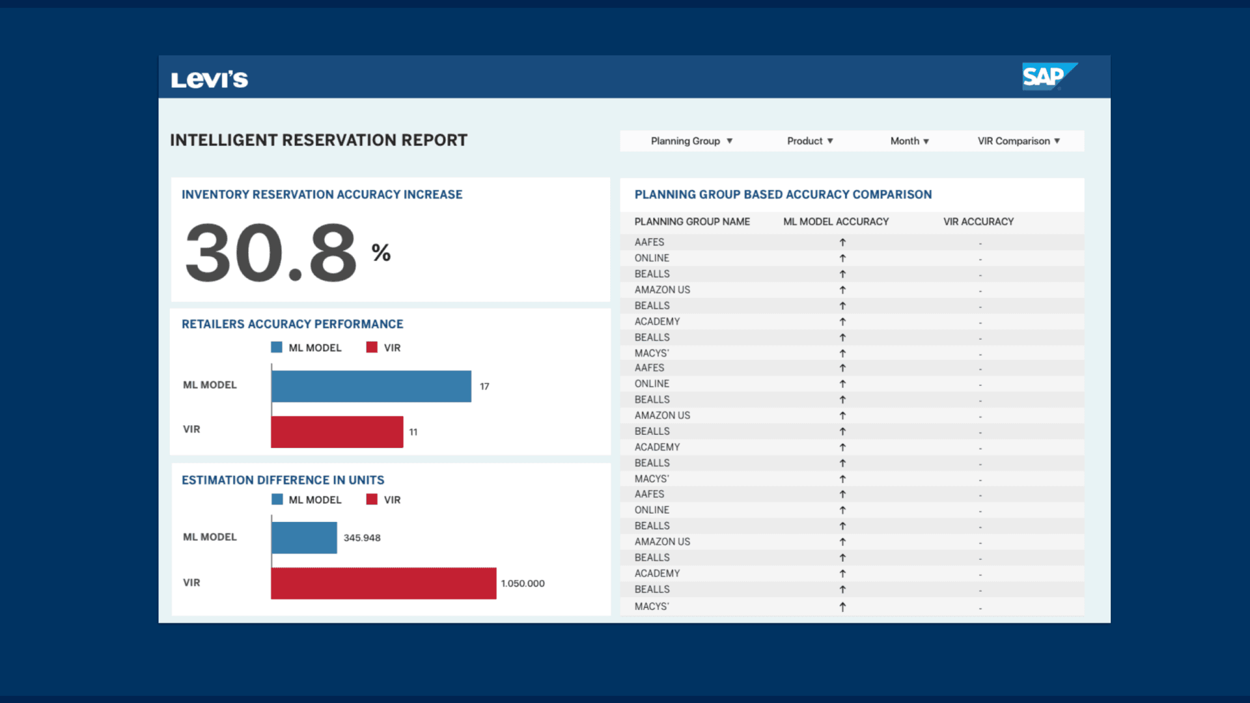1250x703 pixels.
Task: Open the Planning Group dropdown filter
Action: tap(691, 141)
